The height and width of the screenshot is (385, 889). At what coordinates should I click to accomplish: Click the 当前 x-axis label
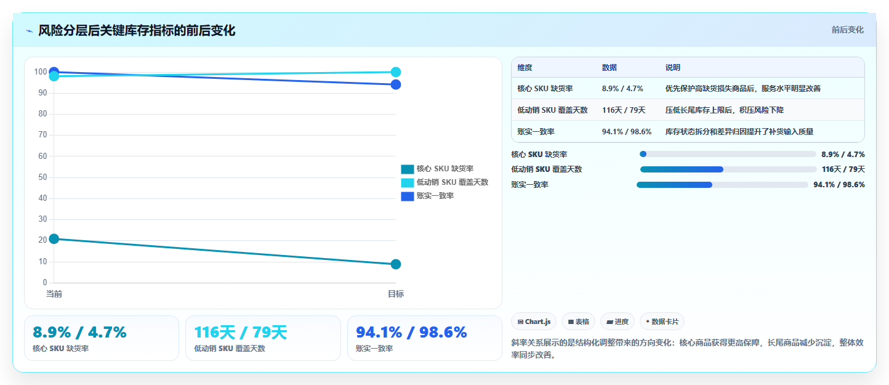pos(54,294)
